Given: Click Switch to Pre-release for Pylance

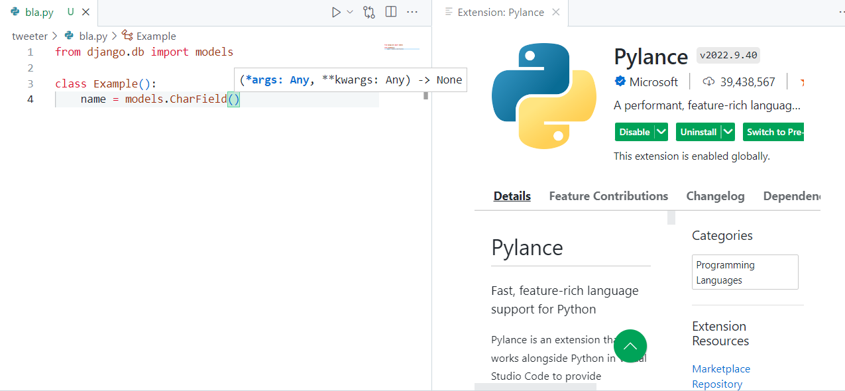Looking at the screenshot, I should tap(773, 131).
